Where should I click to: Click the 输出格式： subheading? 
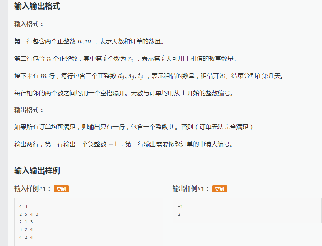[x=29, y=110]
